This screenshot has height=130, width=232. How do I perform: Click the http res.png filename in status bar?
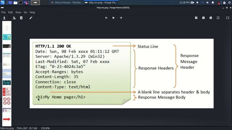pyautogui.click(x=7, y=129)
